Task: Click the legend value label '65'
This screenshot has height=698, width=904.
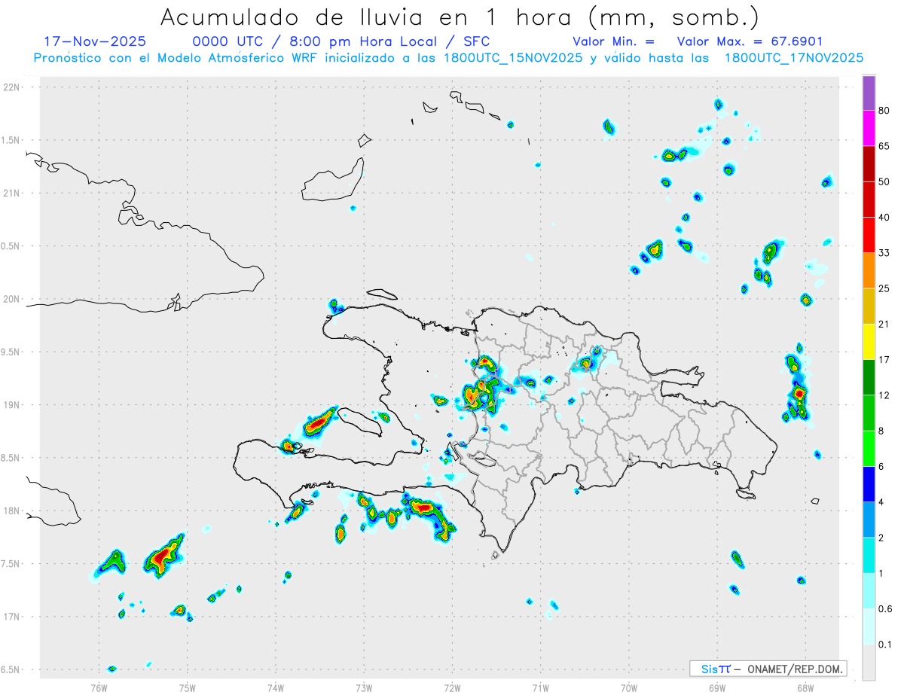Action: (x=884, y=146)
